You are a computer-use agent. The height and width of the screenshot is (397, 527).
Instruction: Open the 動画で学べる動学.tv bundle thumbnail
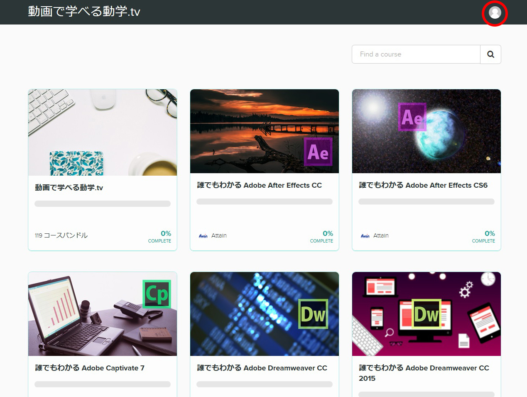point(103,132)
